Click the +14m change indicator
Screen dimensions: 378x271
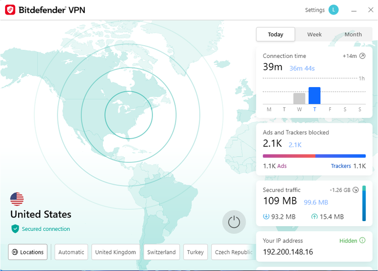point(350,56)
